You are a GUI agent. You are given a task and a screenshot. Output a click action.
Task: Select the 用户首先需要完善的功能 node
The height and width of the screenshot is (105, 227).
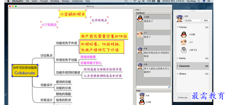[104, 36]
